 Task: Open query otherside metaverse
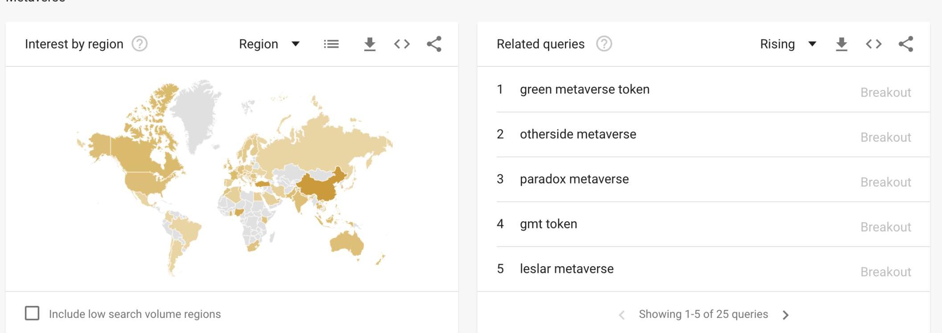click(x=578, y=134)
